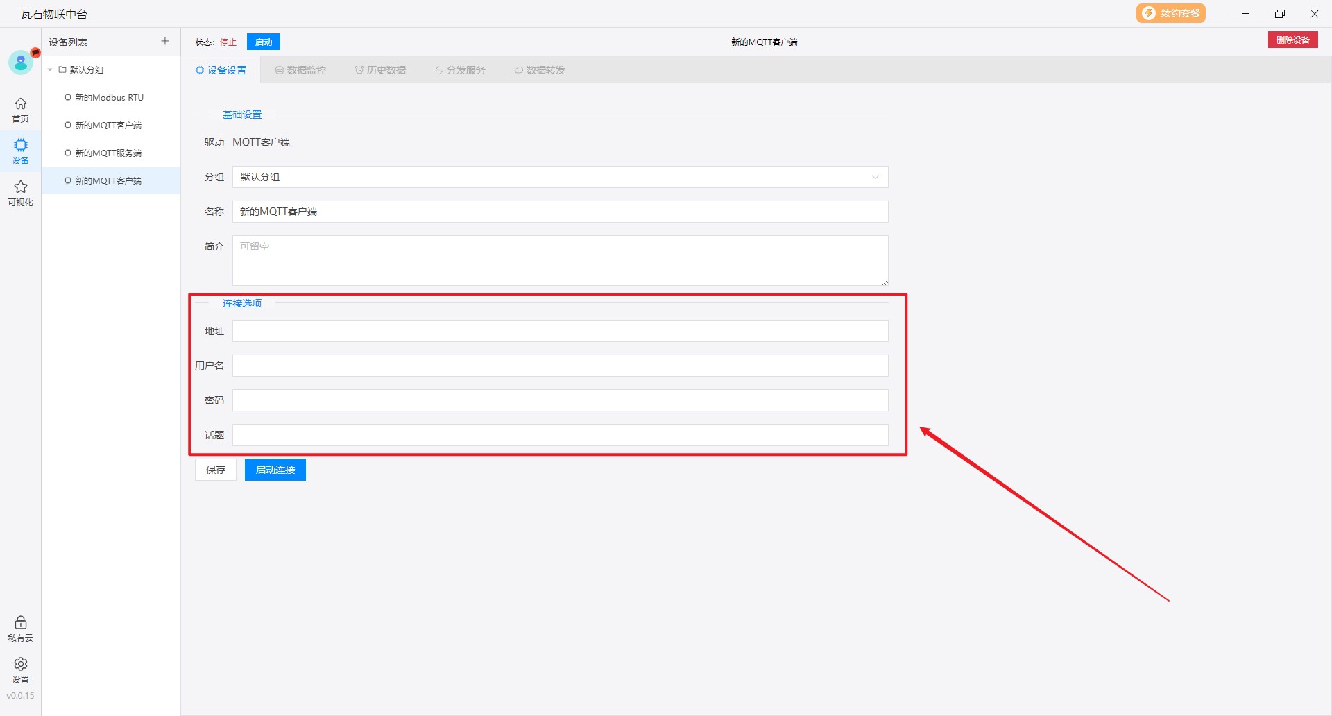Image resolution: width=1332 pixels, height=716 pixels.
Task: Open the 设备 devices section
Action: [21, 151]
